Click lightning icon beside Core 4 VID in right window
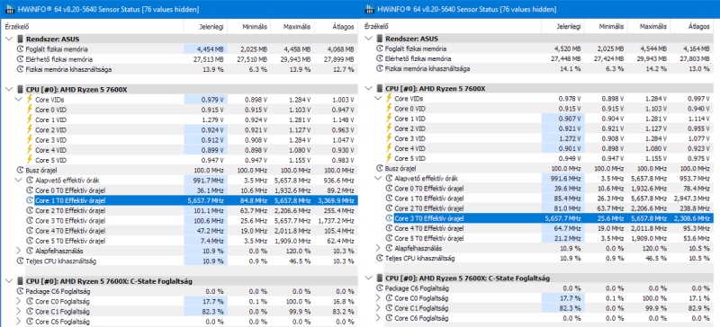Viewport: 720px width, 327px height. click(390, 148)
